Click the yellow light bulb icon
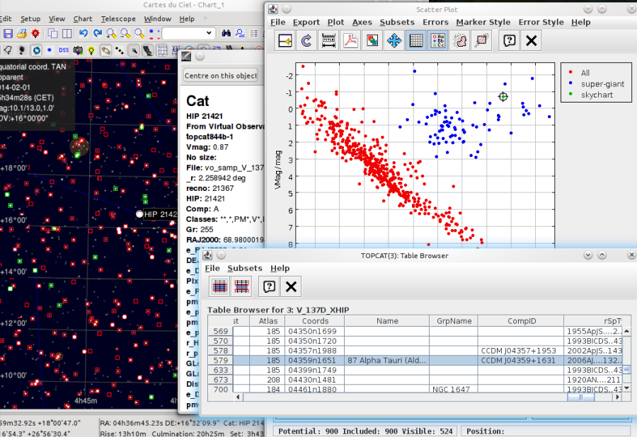 (x=91, y=50)
